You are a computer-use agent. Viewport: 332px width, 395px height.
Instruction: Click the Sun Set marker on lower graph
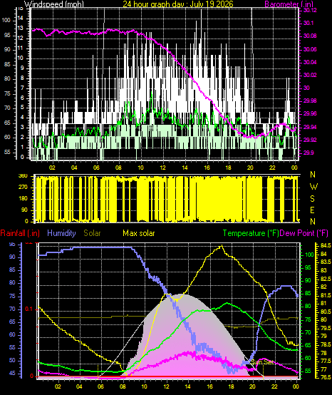point(262,362)
